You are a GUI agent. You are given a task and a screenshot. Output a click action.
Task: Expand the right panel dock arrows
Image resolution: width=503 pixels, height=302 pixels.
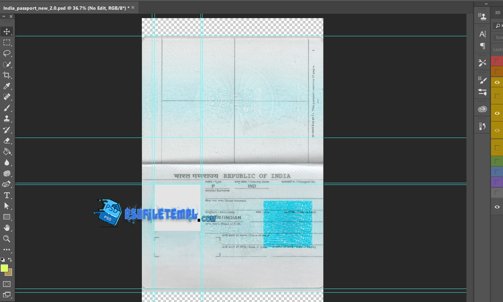(486, 4)
